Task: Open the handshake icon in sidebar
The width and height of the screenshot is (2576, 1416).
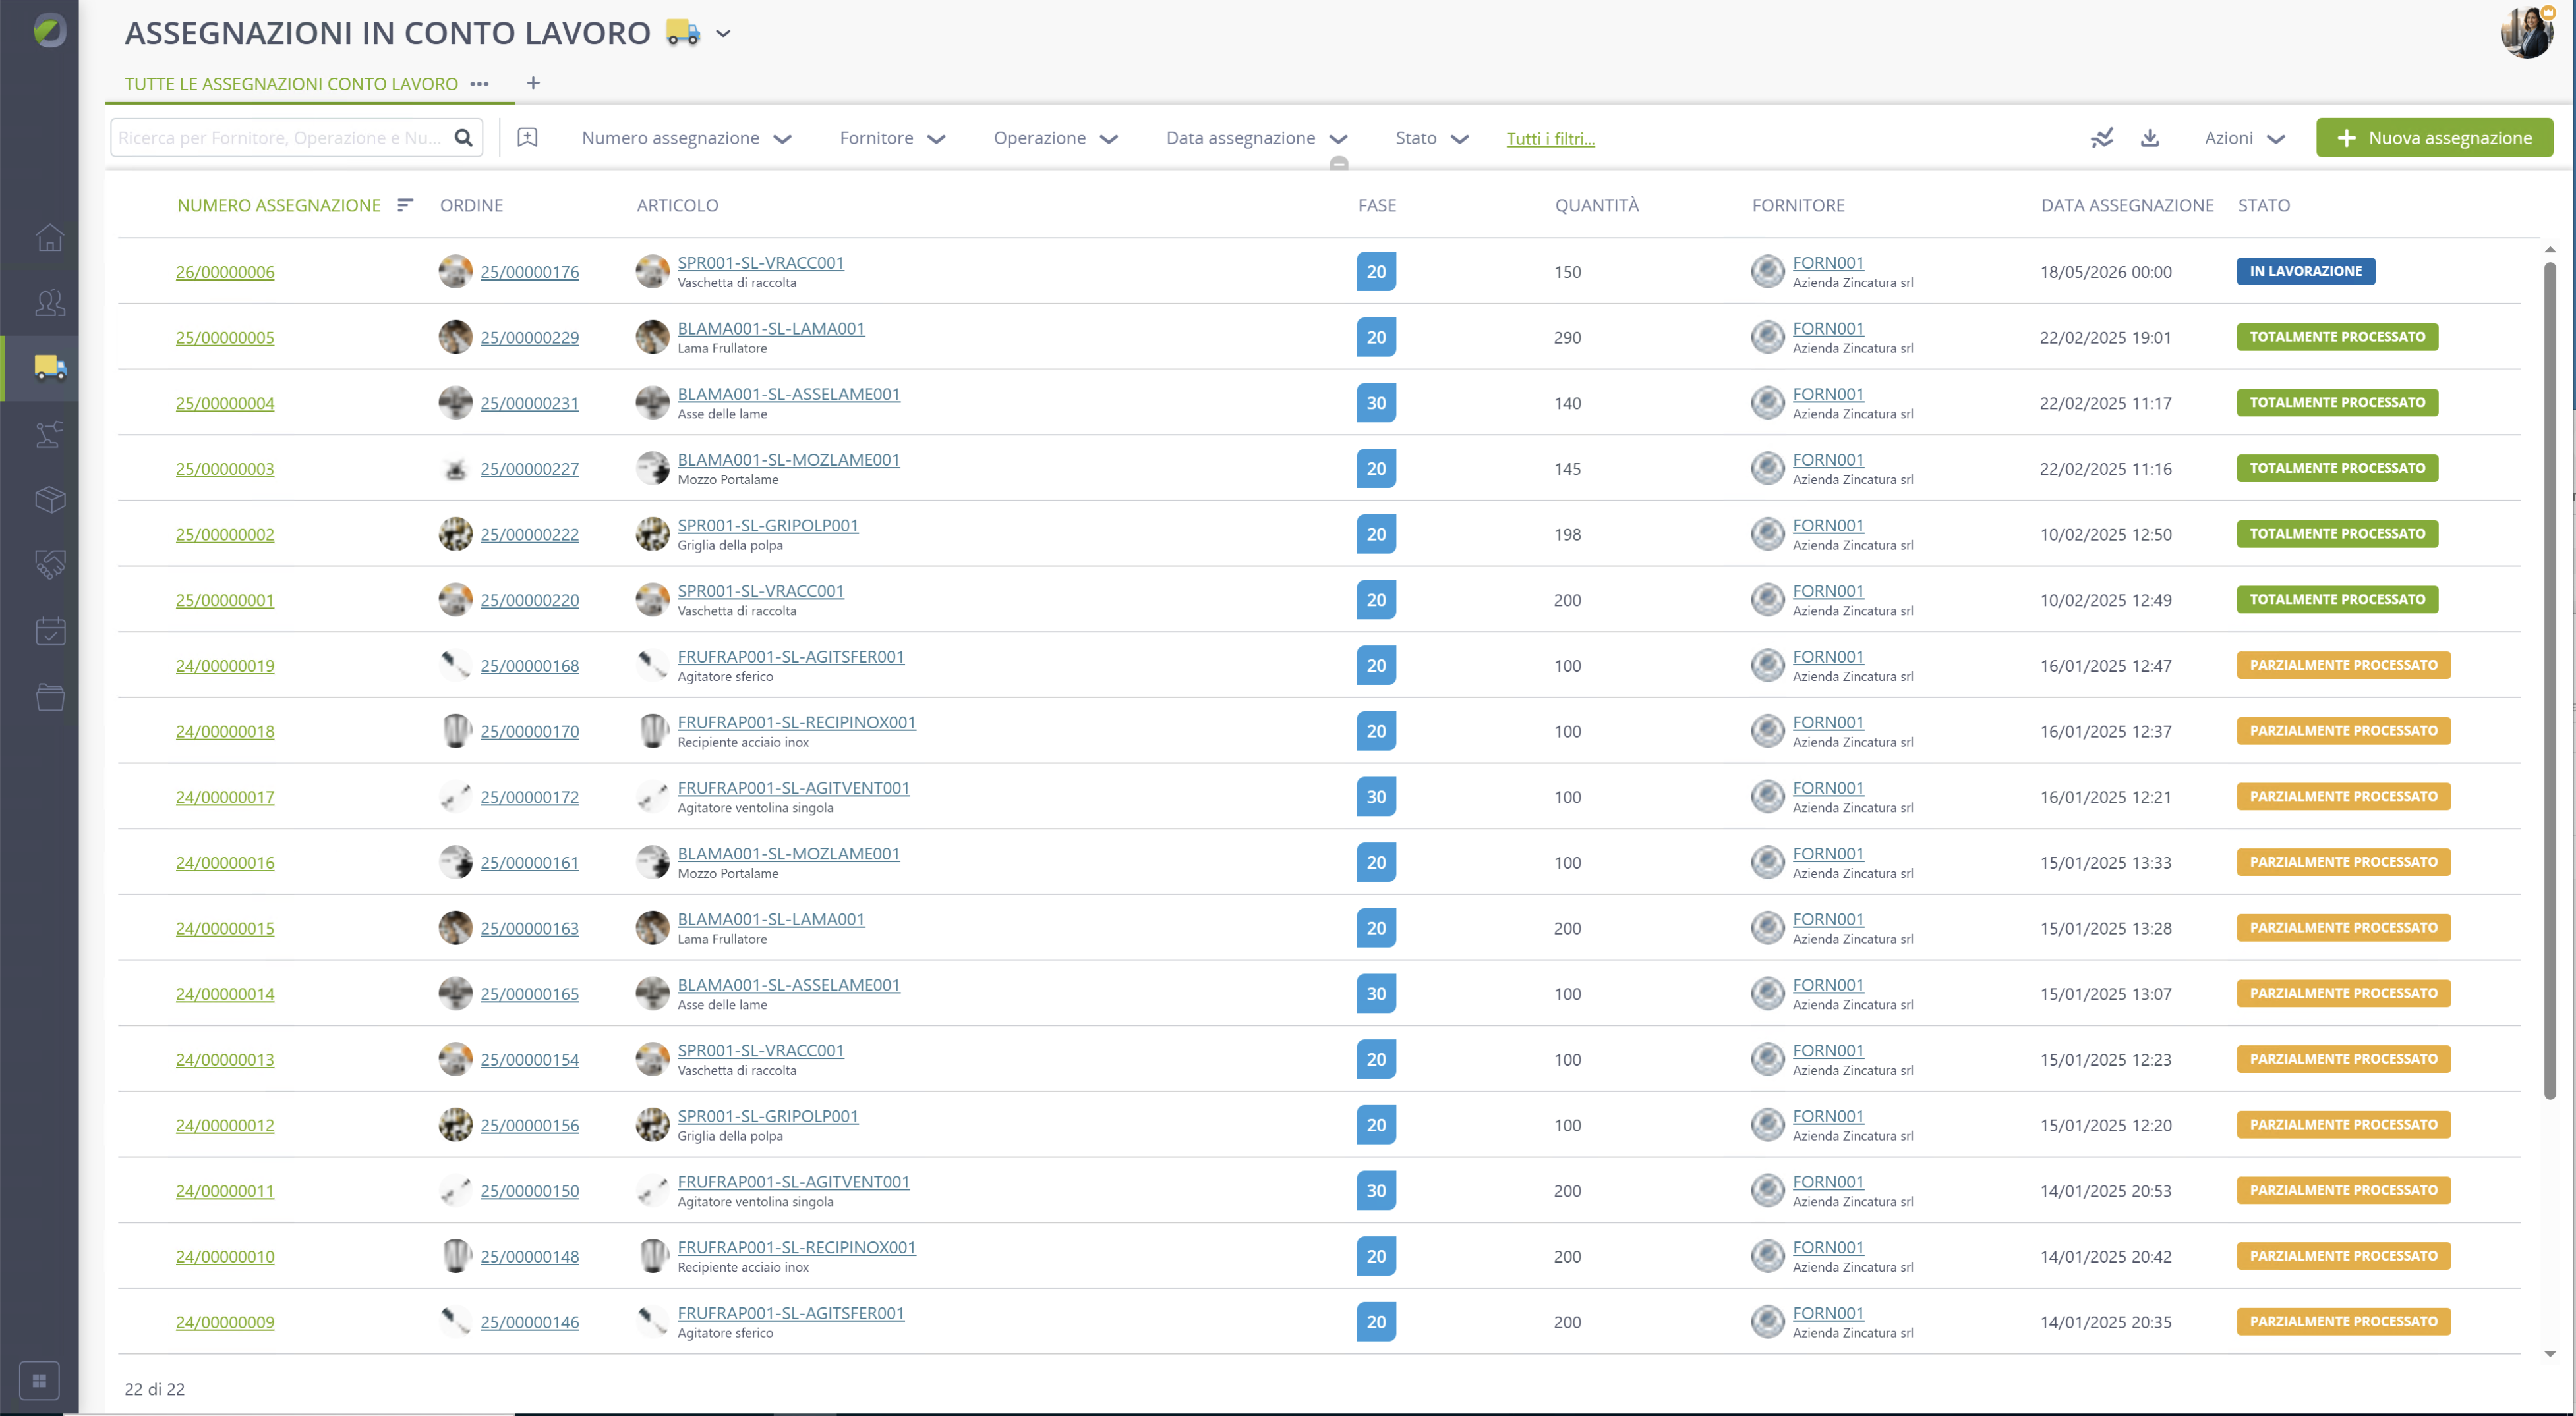Action: 50,564
